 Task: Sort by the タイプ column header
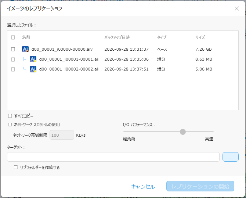click(x=162, y=37)
